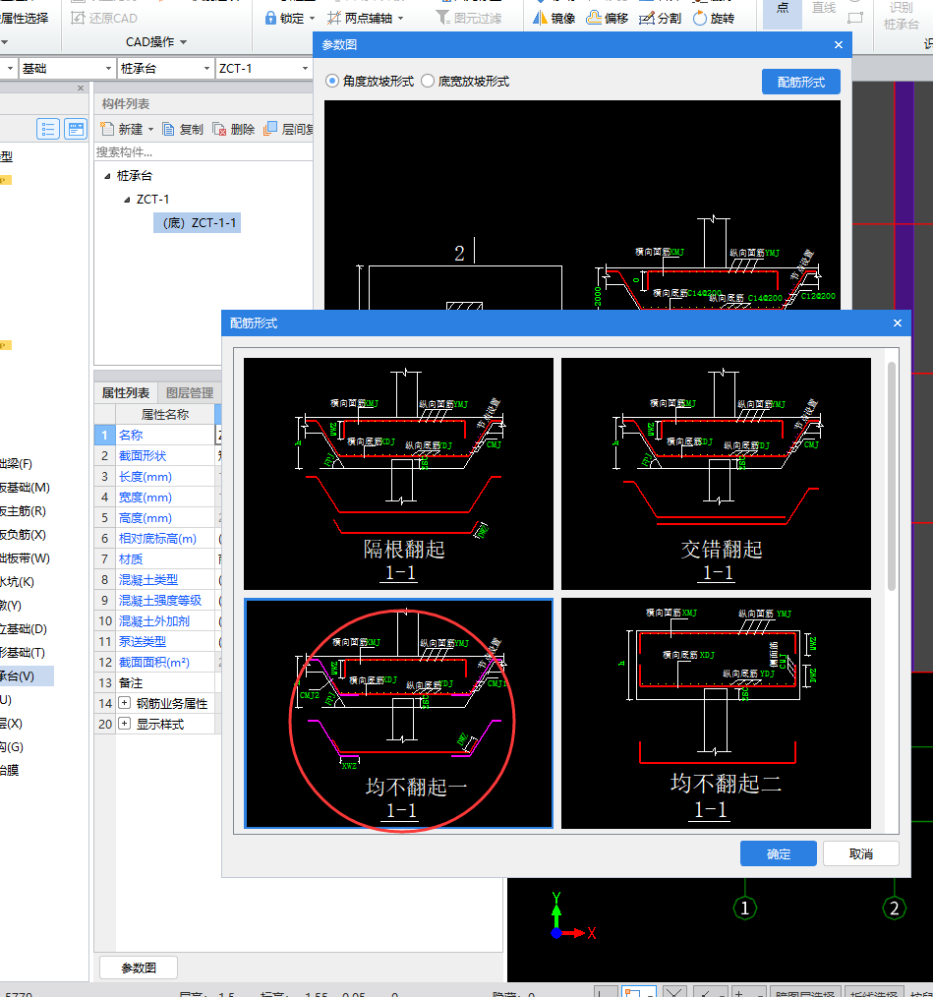933x997 pixels.
Task: Click the 图元过滤 filter tool
Action: pos(469,18)
